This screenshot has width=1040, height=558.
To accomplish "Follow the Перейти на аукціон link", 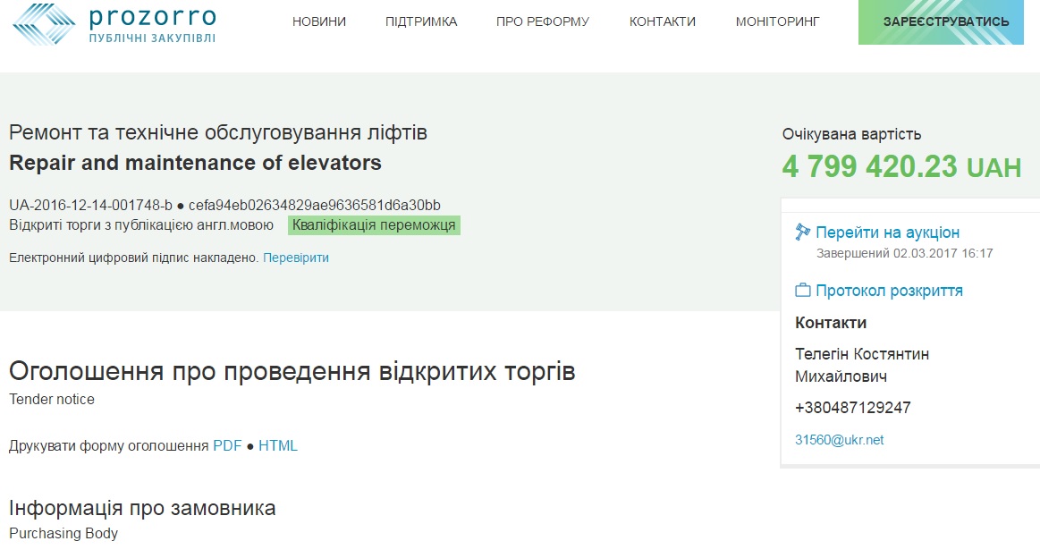I will point(887,232).
